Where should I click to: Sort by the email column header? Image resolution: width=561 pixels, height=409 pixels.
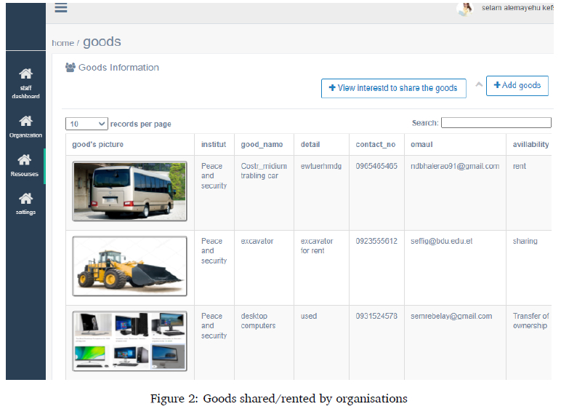421,145
